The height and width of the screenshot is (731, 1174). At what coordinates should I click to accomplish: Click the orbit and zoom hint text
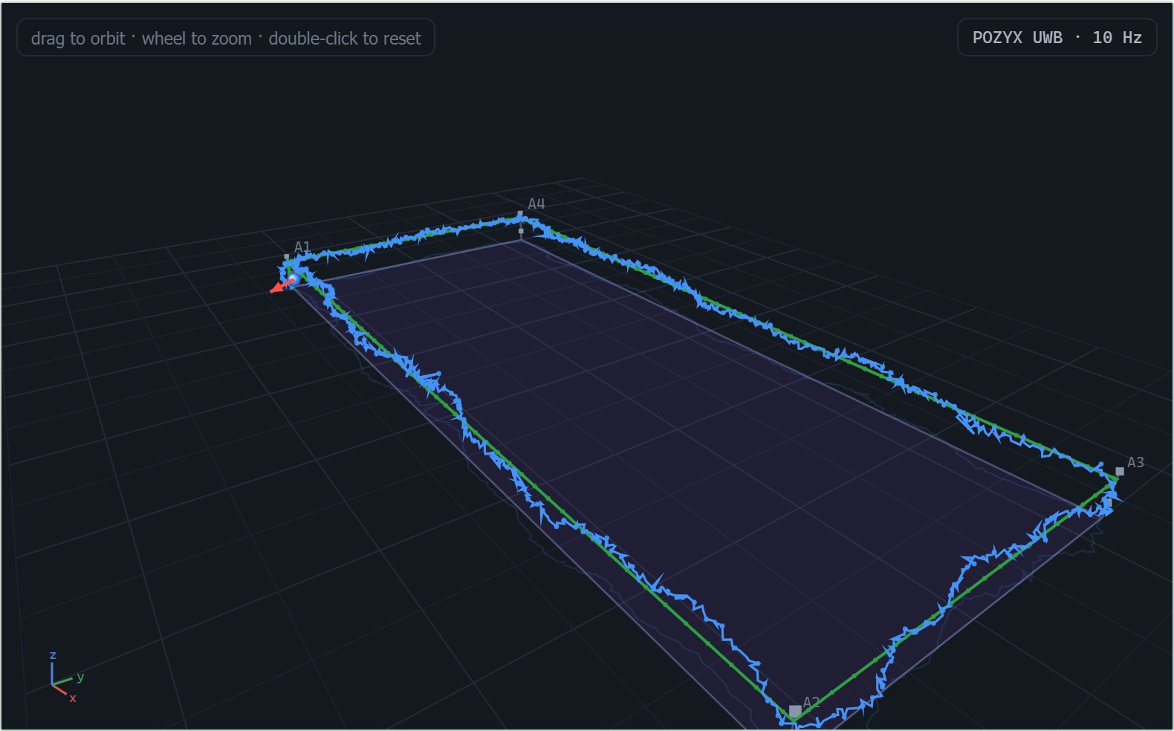pyautogui.click(x=226, y=38)
